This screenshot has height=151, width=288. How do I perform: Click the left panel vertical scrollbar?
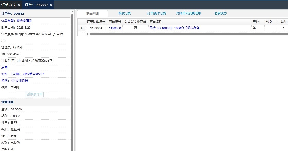tap(72, 77)
